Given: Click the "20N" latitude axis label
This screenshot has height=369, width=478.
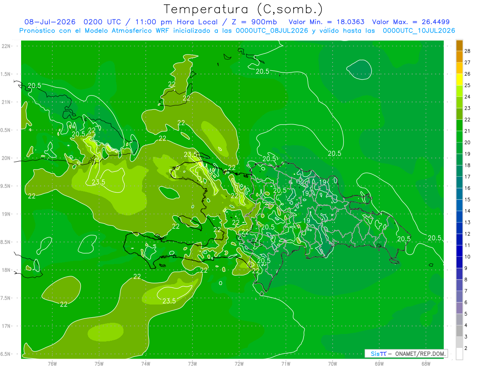Looking at the screenshot, I should pyautogui.click(x=6, y=158).
